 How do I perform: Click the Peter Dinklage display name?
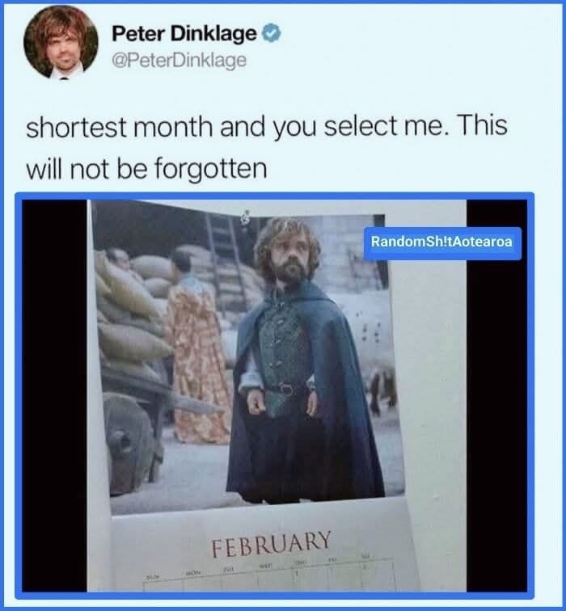pyautogui.click(x=184, y=33)
